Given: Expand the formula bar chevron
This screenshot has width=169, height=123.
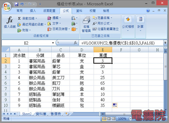Looking at the screenshot, I should [x=165, y=43].
